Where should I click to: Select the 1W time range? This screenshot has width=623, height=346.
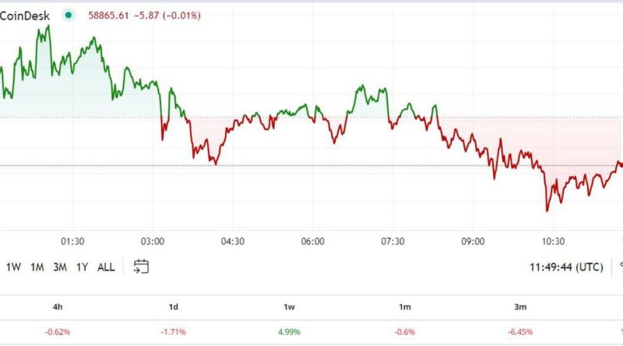pos(13,267)
